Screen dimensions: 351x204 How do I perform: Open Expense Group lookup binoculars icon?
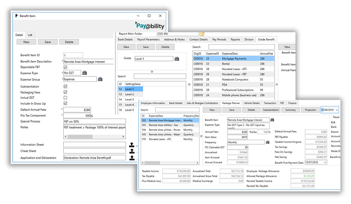pos(100,79)
